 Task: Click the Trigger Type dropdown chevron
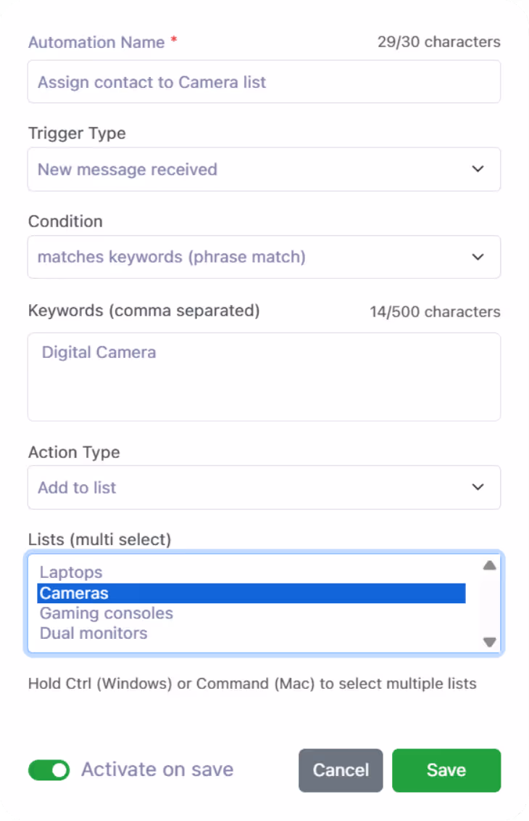(478, 169)
